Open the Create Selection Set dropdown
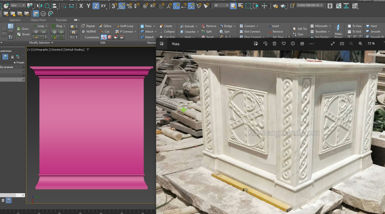 [x=310, y=5]
